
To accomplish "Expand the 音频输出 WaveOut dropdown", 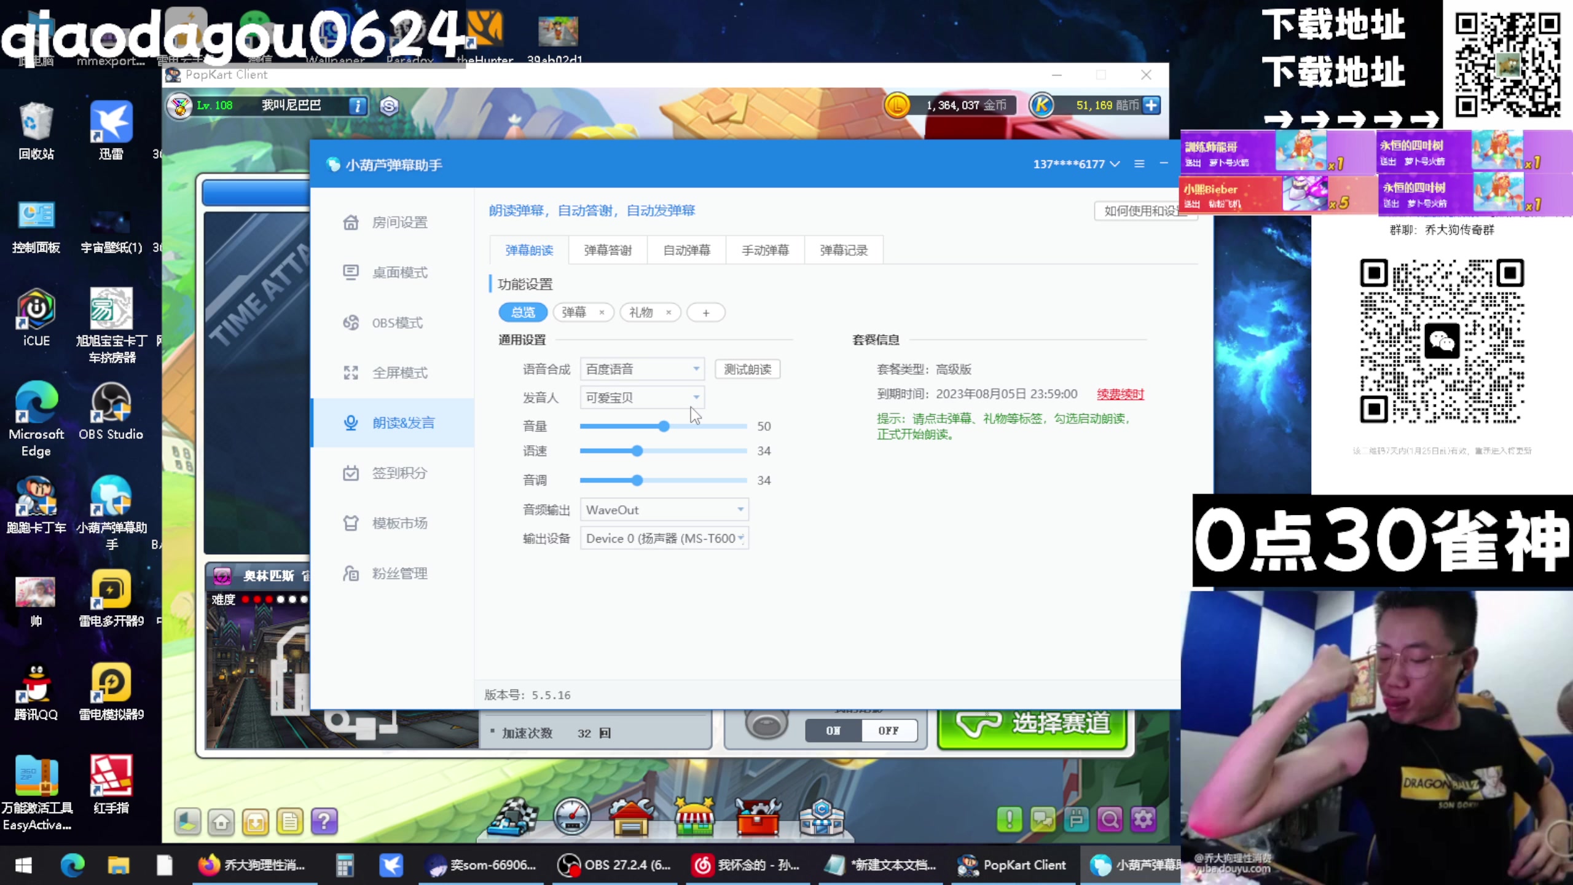I will [x=664, y=509].
